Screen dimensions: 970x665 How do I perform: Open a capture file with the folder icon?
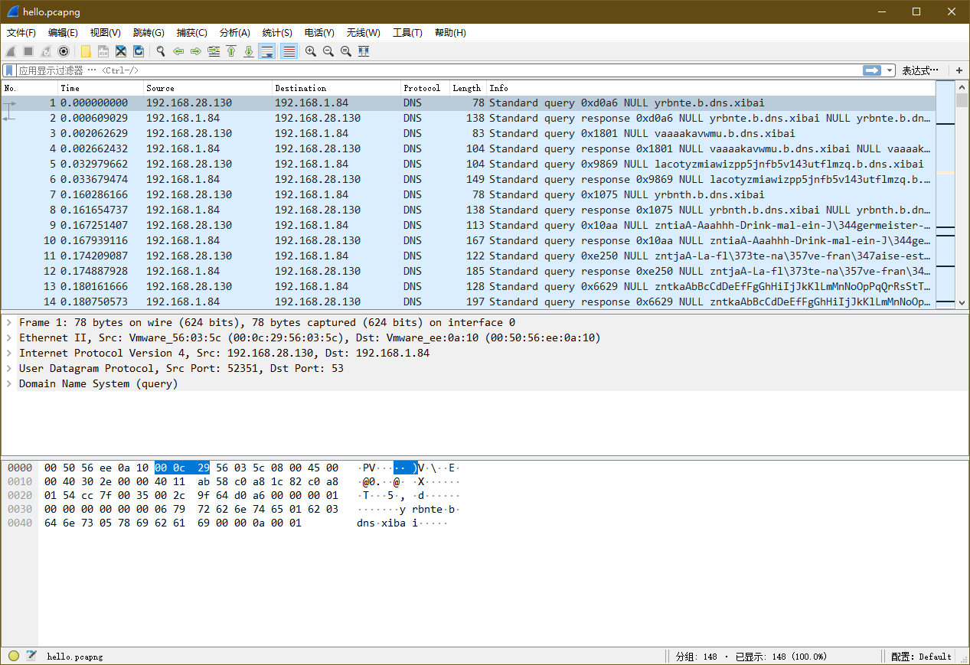[x=86, y=51]
